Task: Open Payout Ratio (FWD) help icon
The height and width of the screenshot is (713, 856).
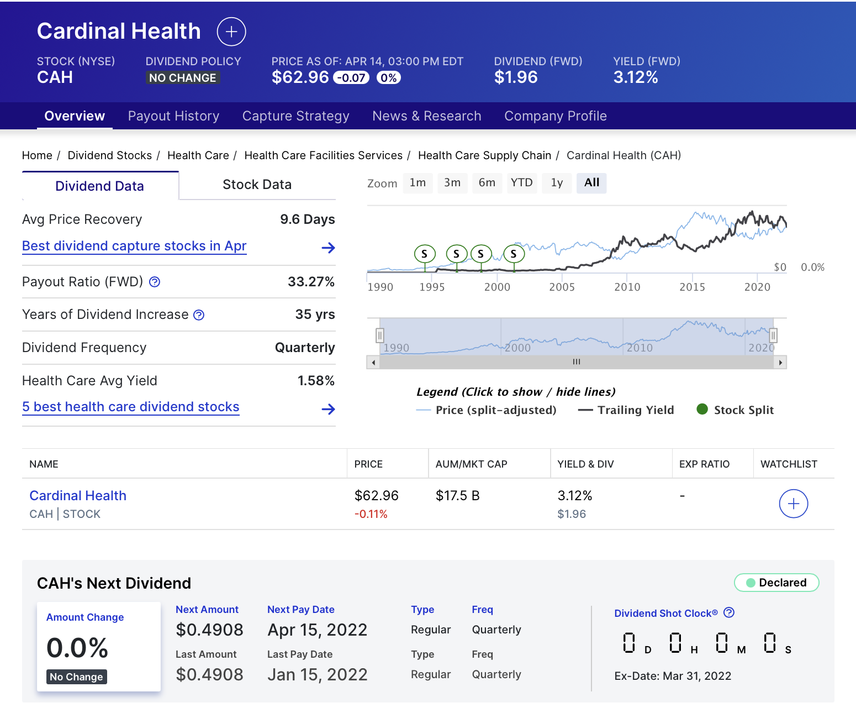Action: (155, 282)
